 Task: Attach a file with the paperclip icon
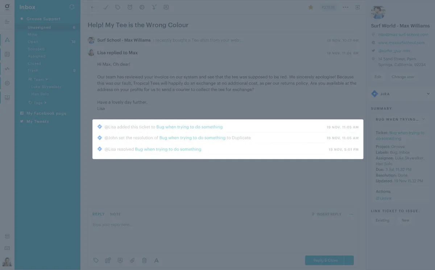coord(132,260)
